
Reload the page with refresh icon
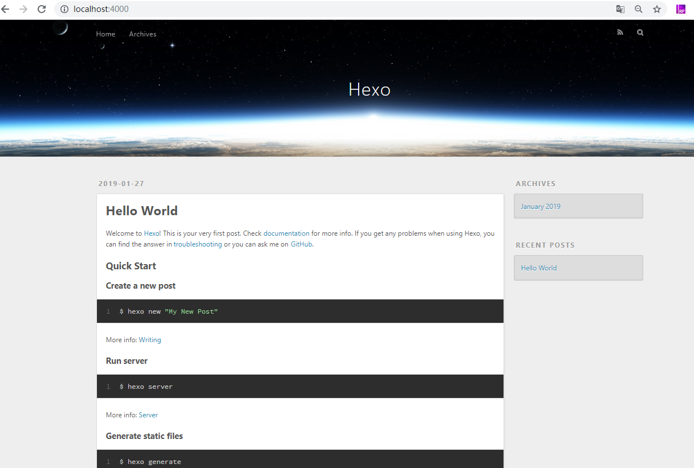pos(42,9)
